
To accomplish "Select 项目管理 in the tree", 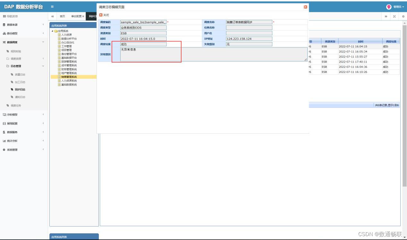I will (66, 50).
